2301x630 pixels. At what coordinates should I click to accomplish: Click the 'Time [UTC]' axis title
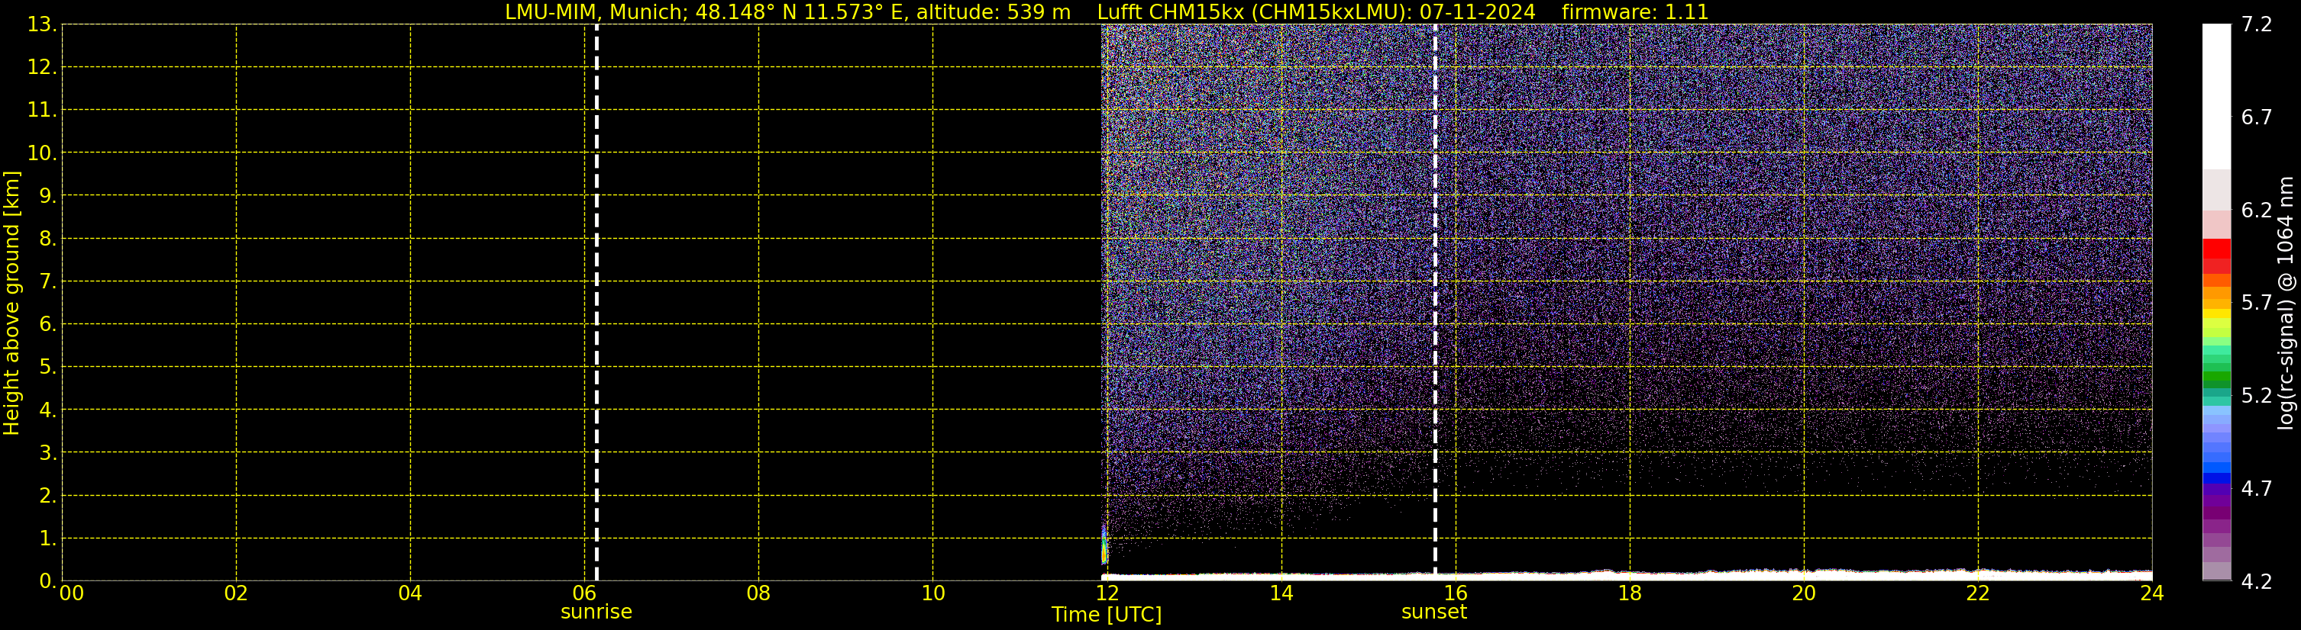coord(1107,615)
